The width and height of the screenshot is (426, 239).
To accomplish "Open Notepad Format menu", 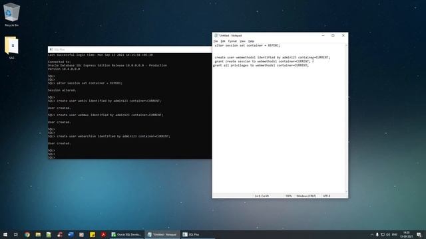I will click(232, 41).
